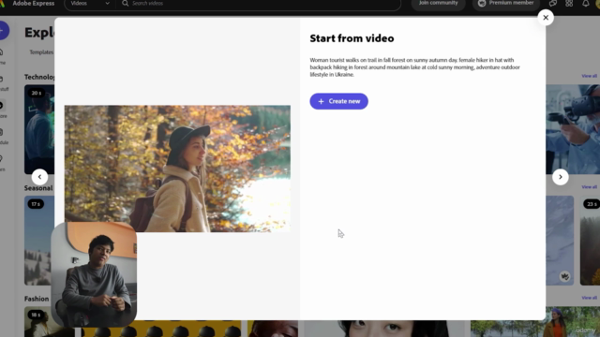The width and height of the screenshot is (600, 337).
Task: Click View all next to Fashion section
Action: coord(589,298)
